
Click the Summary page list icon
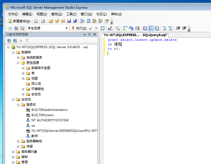[88, 21]
